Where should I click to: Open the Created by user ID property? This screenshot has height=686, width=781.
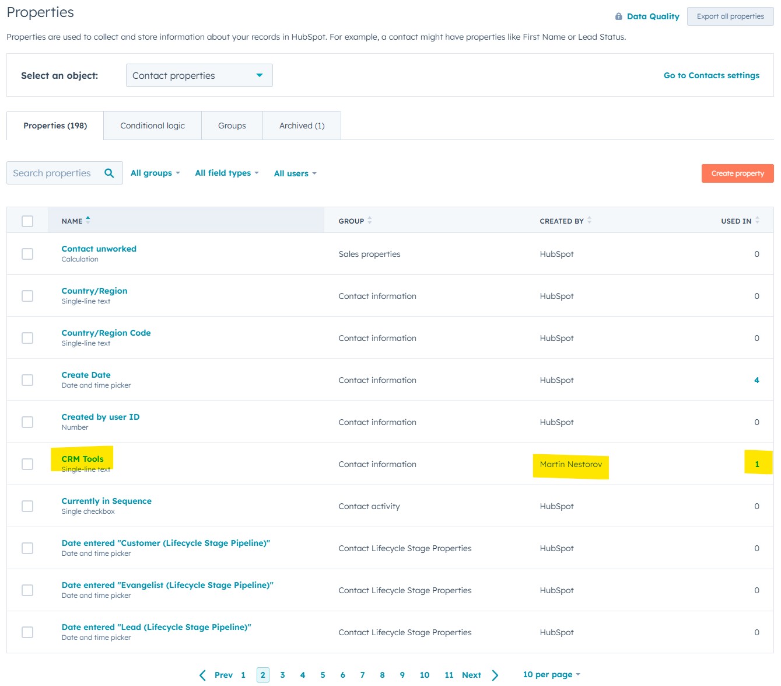(100, 417)
